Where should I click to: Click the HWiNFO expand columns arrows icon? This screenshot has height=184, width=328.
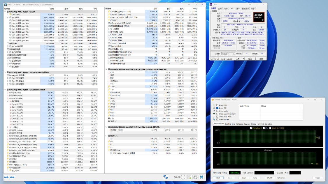[x=6, y=177]
